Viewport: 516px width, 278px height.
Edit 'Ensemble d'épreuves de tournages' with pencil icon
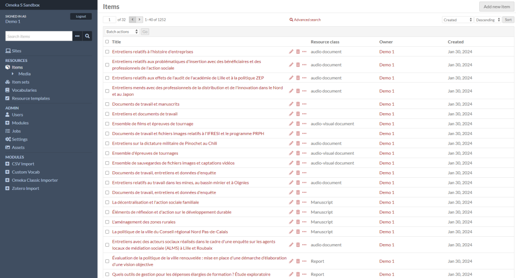click(x=291, y=153)
